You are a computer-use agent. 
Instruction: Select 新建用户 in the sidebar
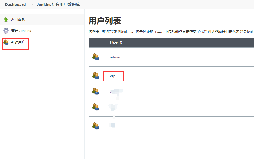pos(18,42)
